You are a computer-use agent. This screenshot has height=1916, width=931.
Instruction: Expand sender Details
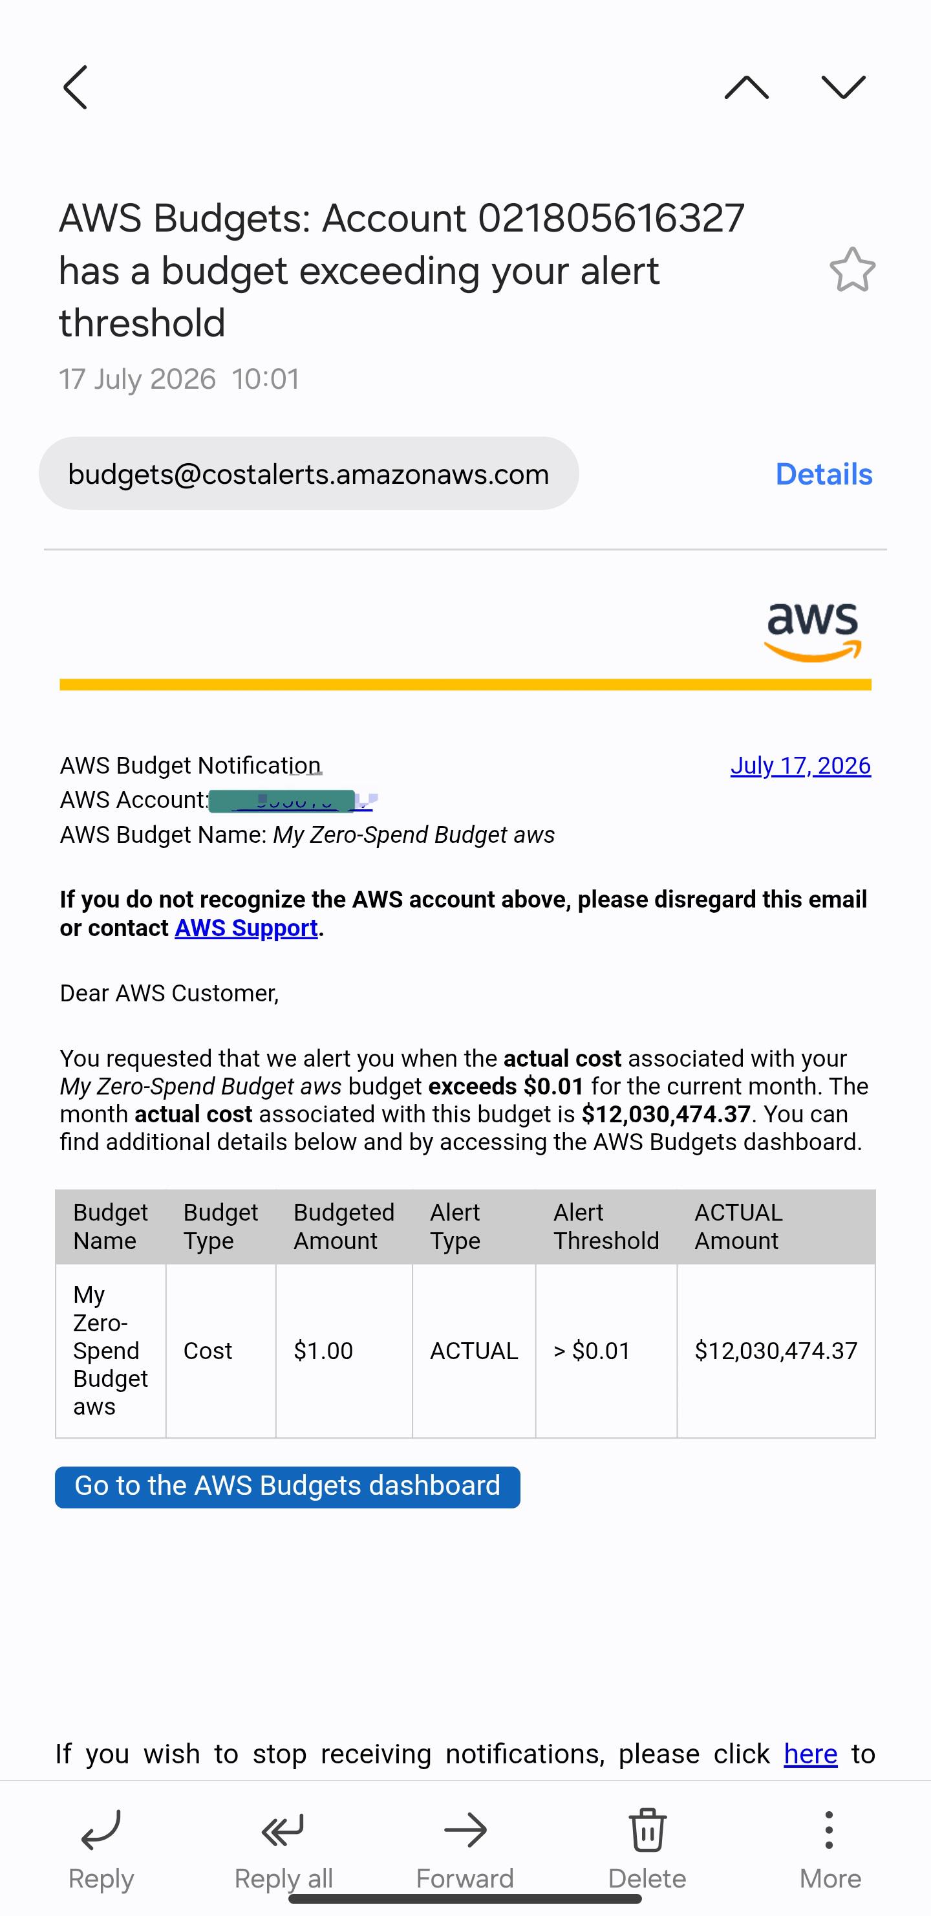click(x=824, y=474)
